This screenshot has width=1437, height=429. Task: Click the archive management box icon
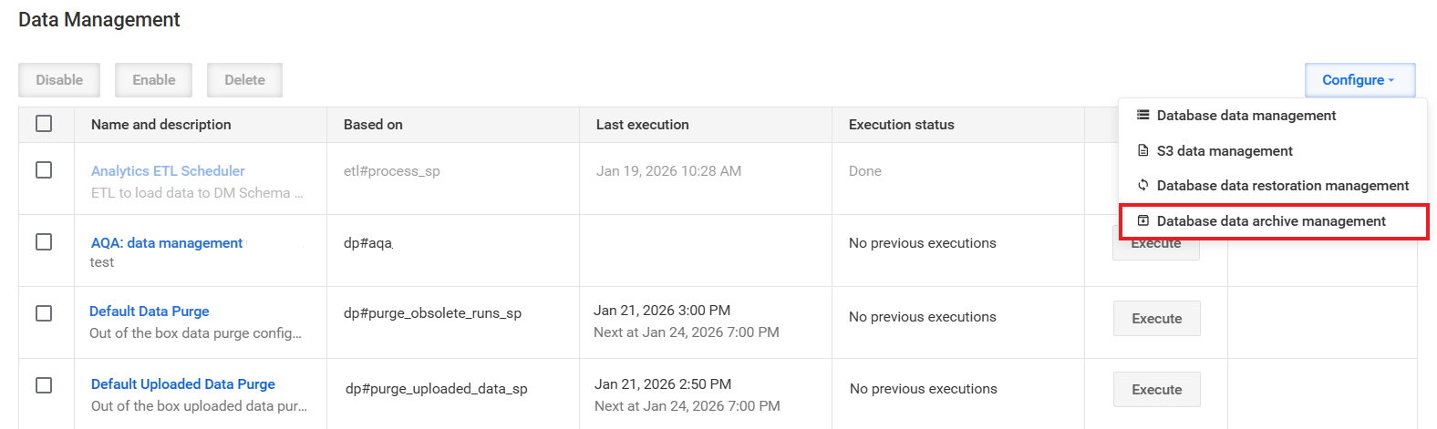[1142, 220]
